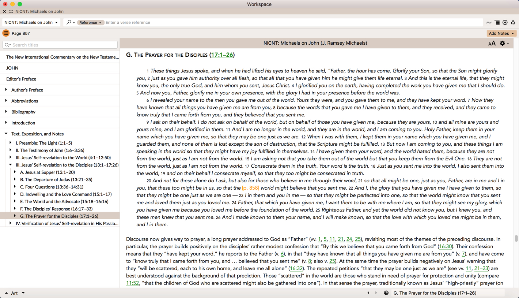Open the magnifying glass search options

coord(70,22)
